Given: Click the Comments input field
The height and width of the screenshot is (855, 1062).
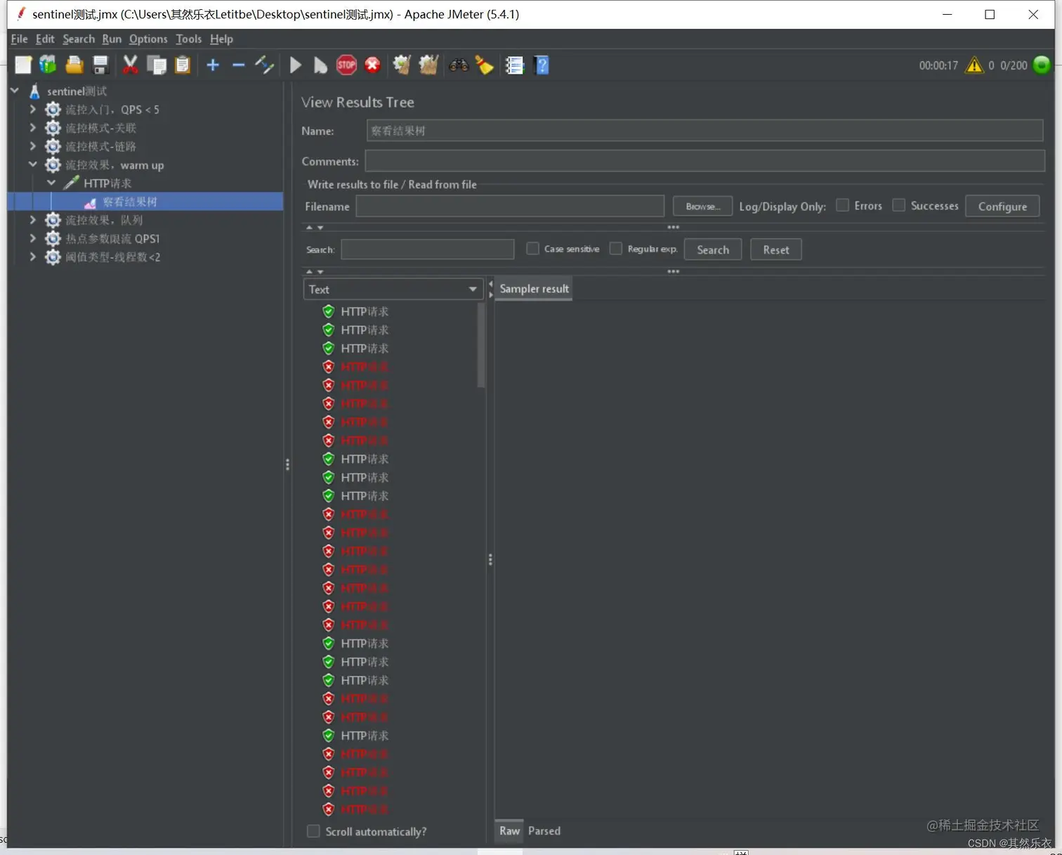Looking at the screenshot, I should [704, 161].
